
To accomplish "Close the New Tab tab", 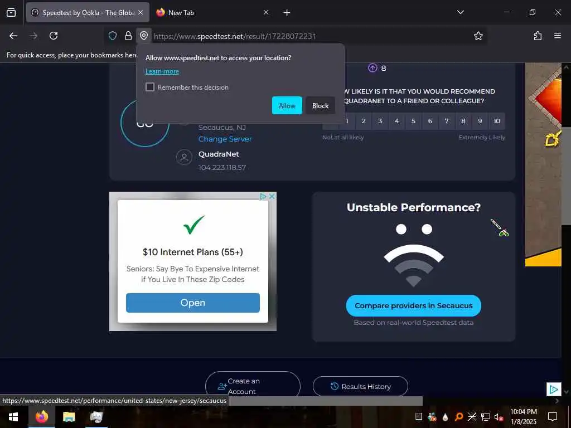I will 266,12.
